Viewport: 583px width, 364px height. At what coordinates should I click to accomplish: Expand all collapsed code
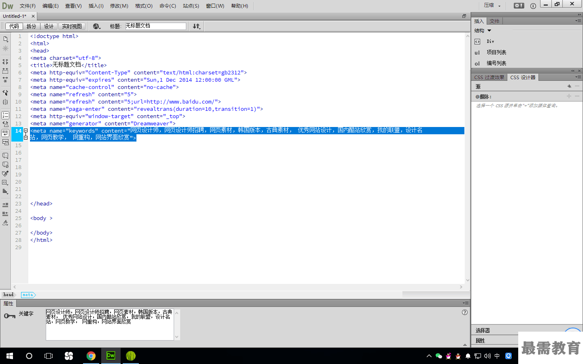point(5,80)
